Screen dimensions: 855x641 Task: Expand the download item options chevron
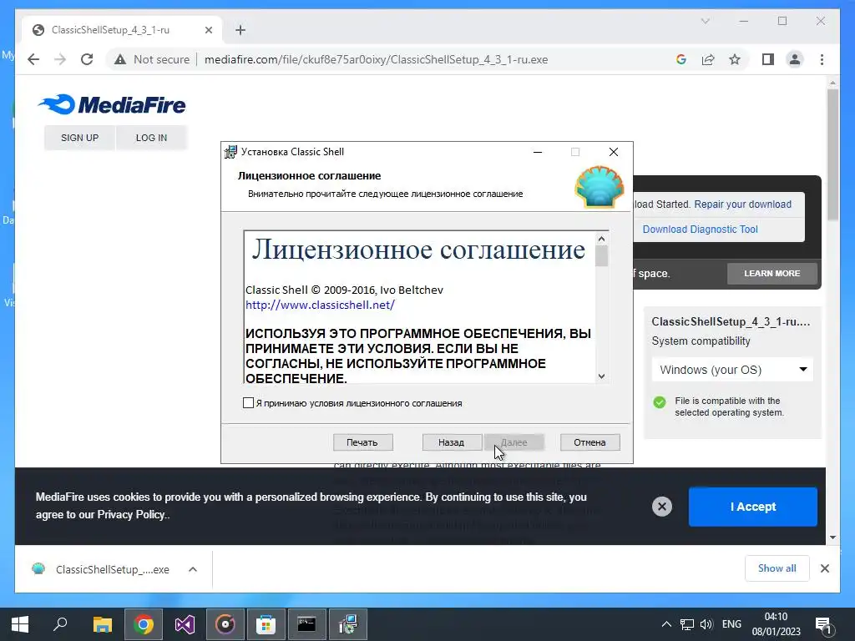193,569
